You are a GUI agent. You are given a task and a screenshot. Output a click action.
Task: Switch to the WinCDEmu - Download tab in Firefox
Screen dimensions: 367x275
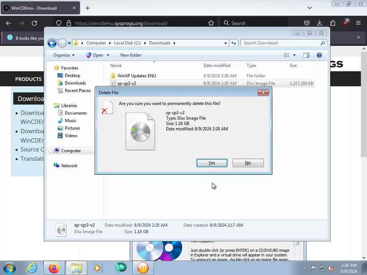pos(40,8)
